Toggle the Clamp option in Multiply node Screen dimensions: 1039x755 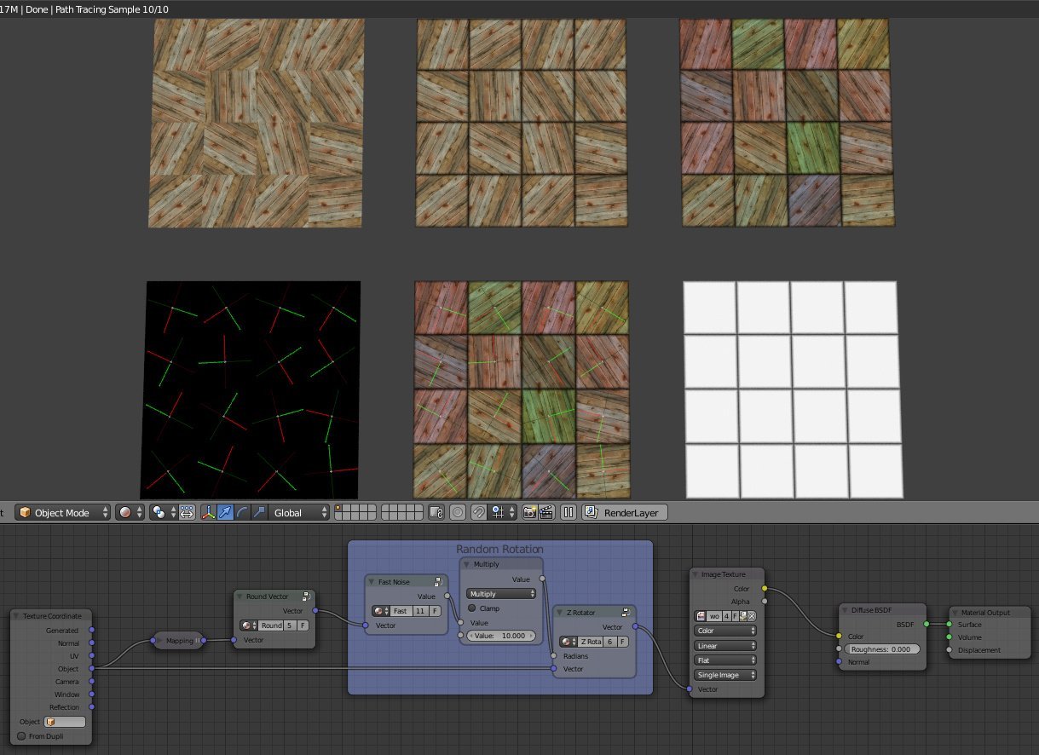pos(471,608)
